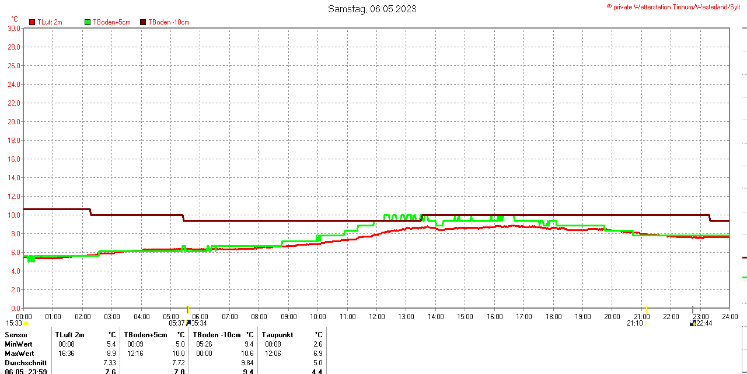The image size is (747, 374).
Task: Click the Taupunkt column header in table
Action: (278, 335)
